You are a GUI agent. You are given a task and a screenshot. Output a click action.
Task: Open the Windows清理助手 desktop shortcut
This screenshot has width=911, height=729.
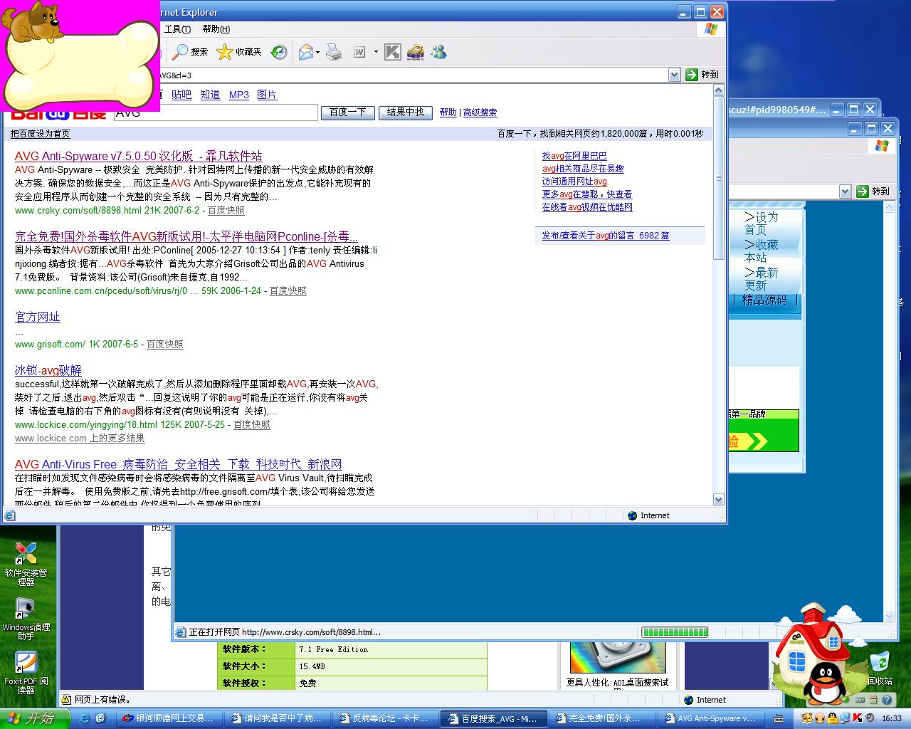26,617
